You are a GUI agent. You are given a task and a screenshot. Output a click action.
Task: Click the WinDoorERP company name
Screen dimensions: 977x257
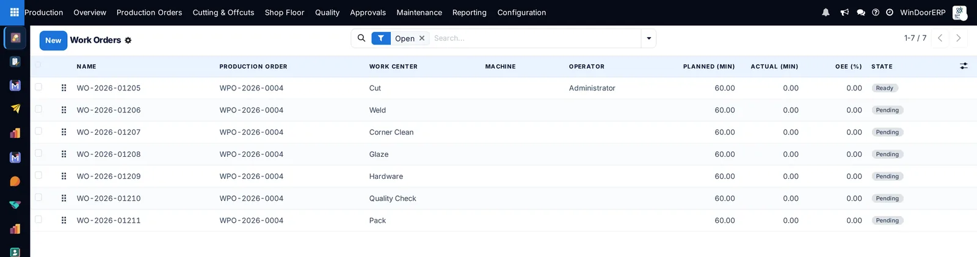pyautogui.click(x=923, y=12)
